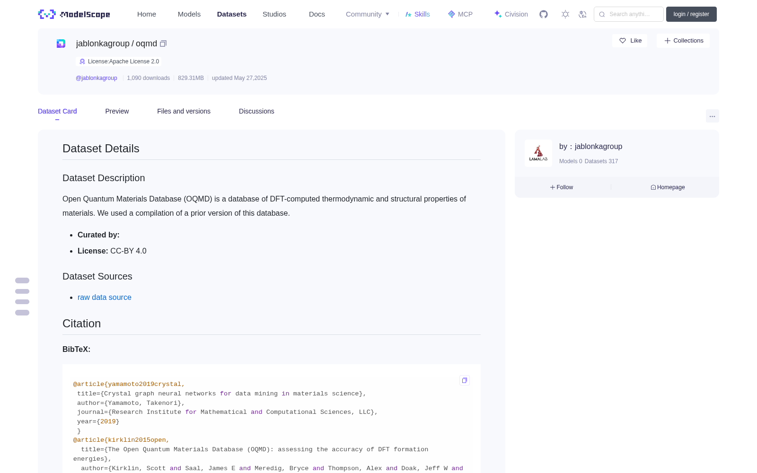Image resolution: width=757 pixels, height=473 pixels.
Task: Click the first table-of-contents bar
Action: tap(22, 280)
